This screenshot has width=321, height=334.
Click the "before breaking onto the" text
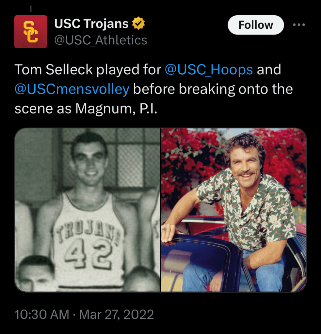click(213, 89)
